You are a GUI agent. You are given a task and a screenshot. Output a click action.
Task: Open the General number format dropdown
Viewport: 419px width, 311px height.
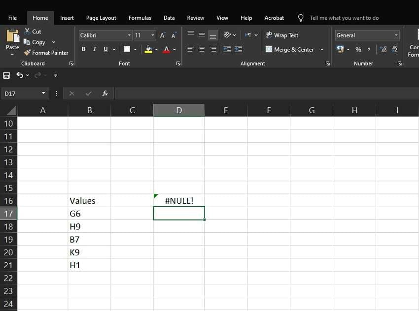click(396, 35)
